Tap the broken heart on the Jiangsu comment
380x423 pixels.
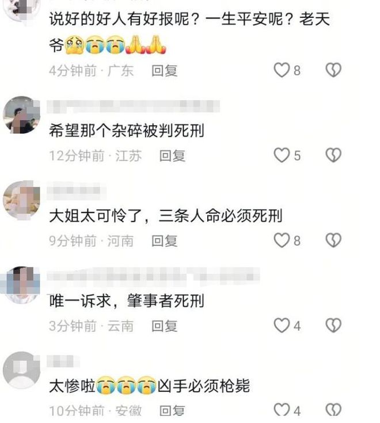(x=333, y=155)
